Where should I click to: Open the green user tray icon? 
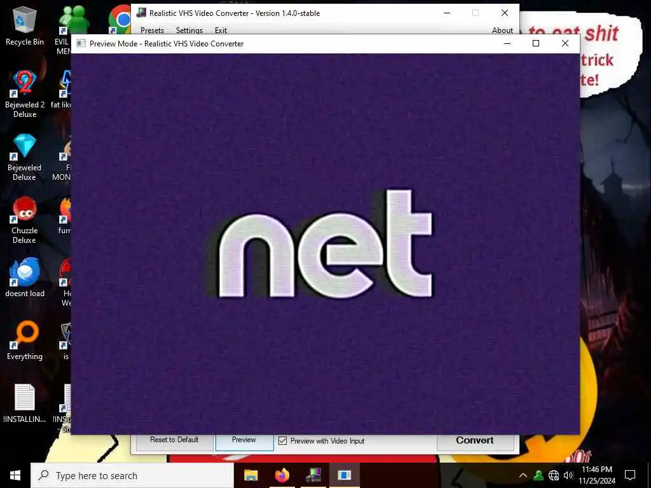click(538, 475)
